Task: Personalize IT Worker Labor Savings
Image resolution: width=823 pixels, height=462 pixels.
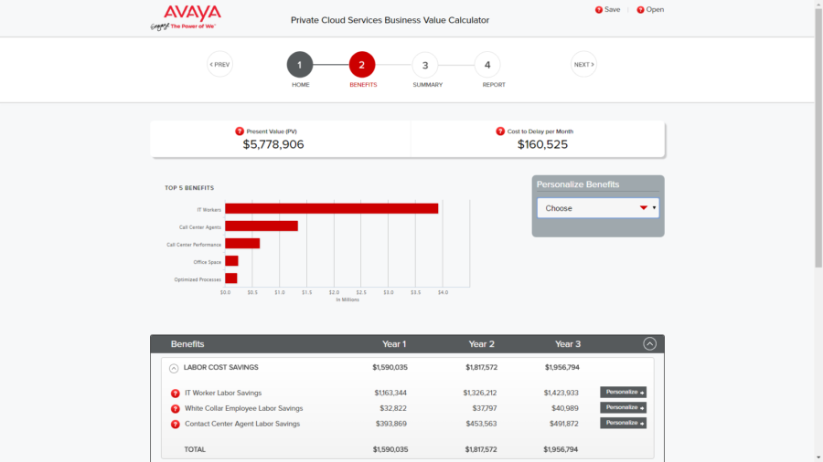Action: point(623,393)
